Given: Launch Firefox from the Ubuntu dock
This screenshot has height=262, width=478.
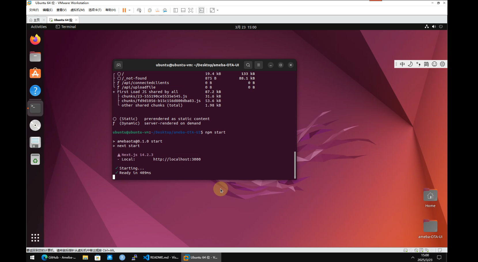Looking at the screenshot, I should coord(35,39).
